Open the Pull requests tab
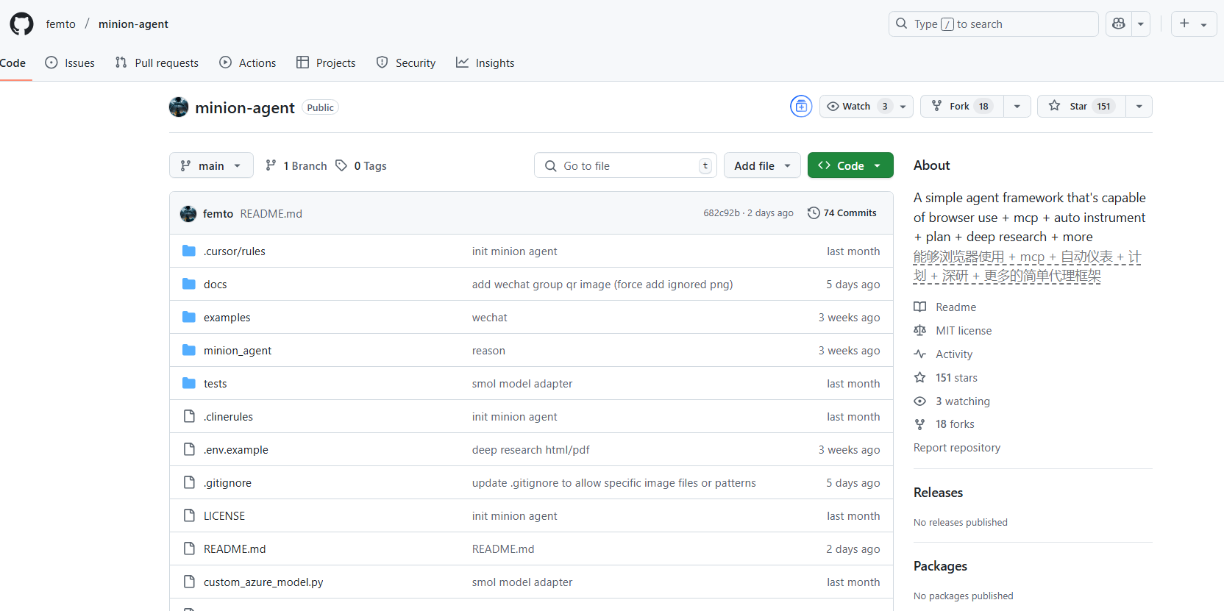1224x611 pixels. pos(157,62)
